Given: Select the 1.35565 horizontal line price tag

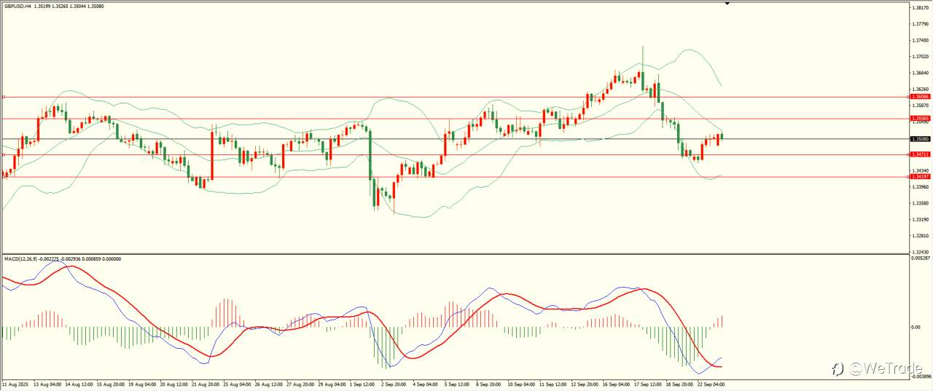Looking at the screenshot, I should pos(920,118).
